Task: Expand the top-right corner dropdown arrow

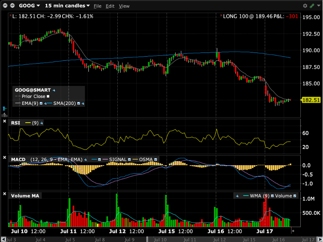Action: pos(319,5)
